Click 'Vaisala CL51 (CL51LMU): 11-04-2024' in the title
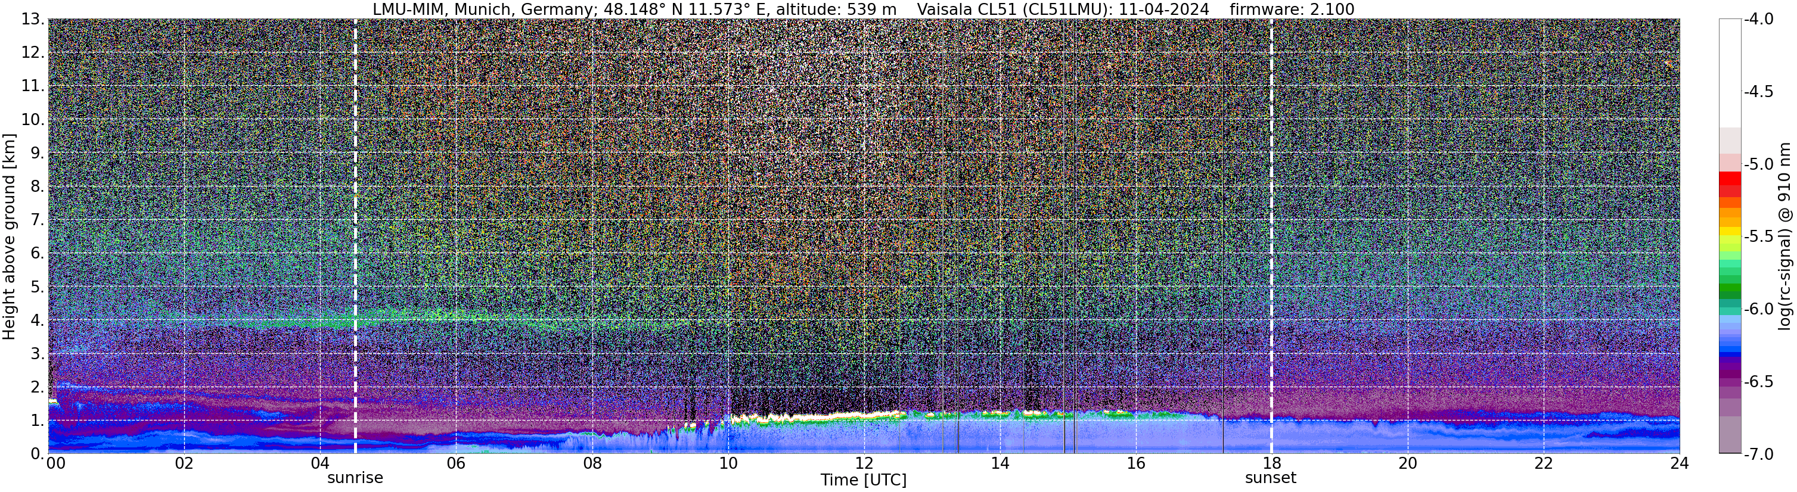The image size is (1797, 492). coord(1063,9)
